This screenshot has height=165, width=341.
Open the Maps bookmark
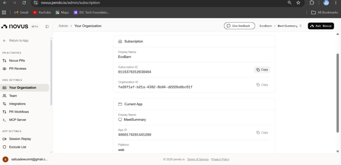(62, 13)
